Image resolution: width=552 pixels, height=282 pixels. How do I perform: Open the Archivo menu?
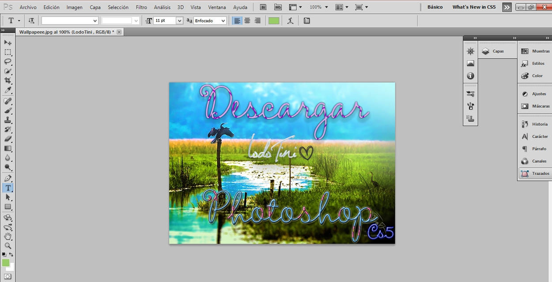tap(28, 7)
